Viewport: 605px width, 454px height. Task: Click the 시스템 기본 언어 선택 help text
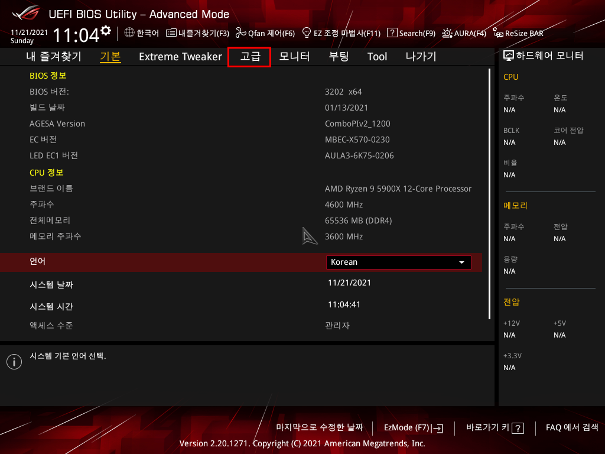point(68,356)
